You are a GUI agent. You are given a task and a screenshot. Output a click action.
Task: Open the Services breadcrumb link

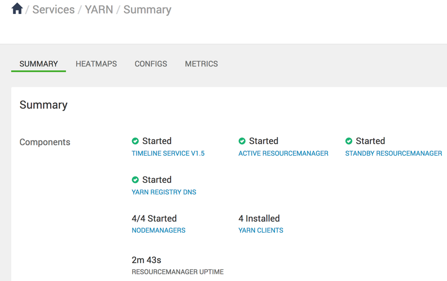[x=53, y=9]
